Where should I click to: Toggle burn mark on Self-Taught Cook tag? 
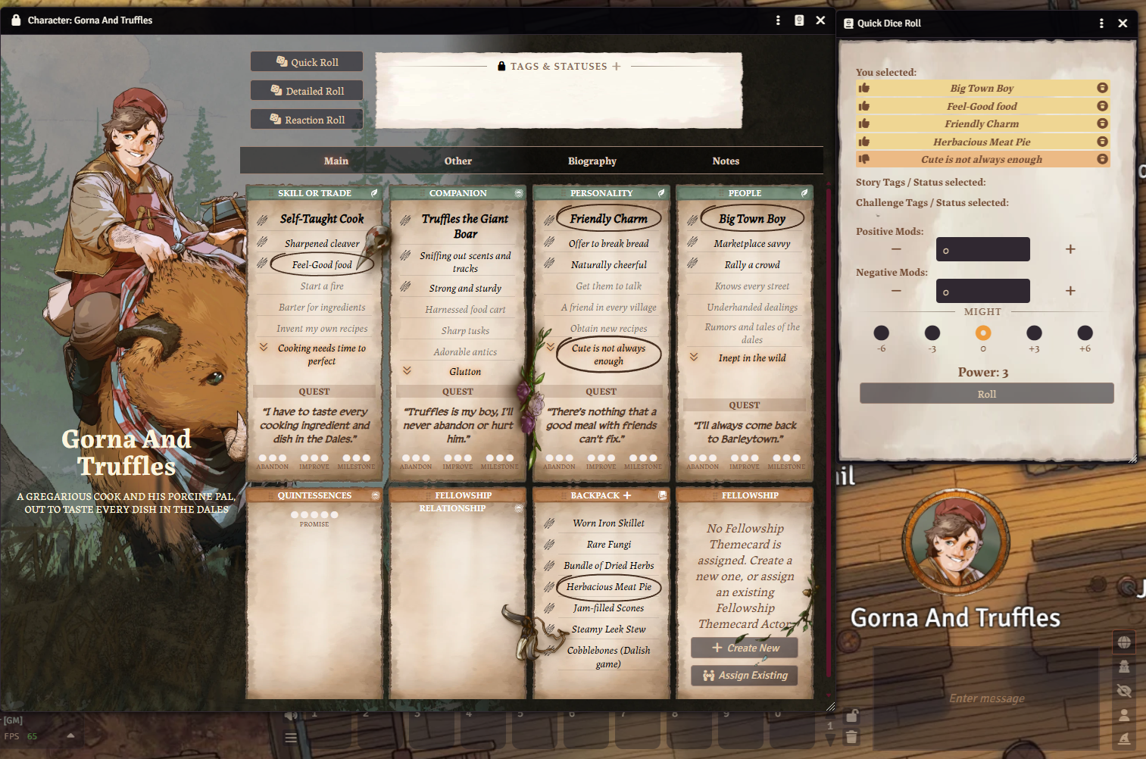click(262, 220)
